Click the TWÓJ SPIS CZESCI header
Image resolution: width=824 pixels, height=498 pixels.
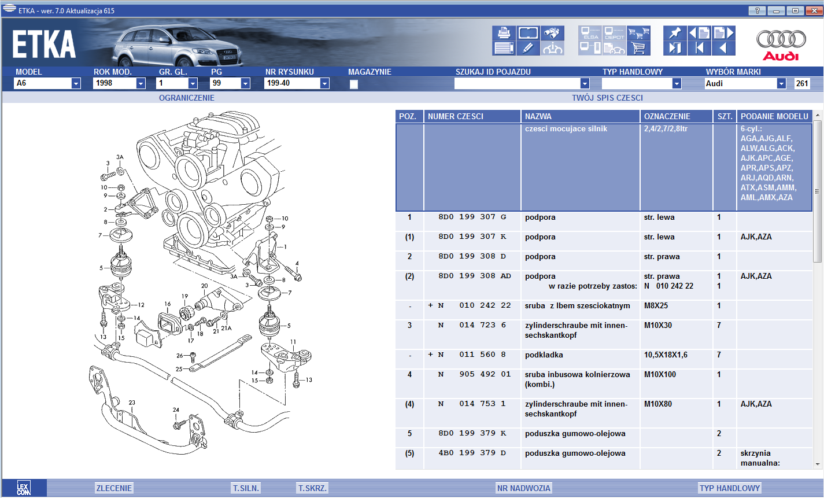[607, 98]
